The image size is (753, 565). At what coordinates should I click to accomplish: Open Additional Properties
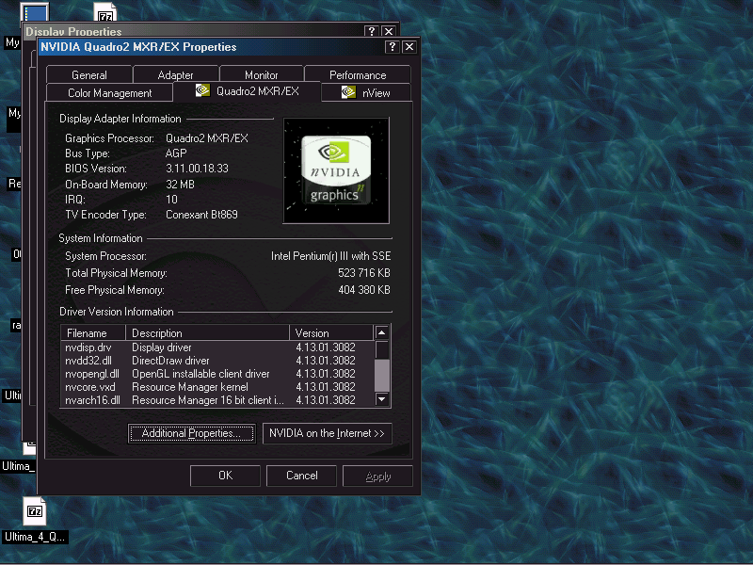[191, 433]
